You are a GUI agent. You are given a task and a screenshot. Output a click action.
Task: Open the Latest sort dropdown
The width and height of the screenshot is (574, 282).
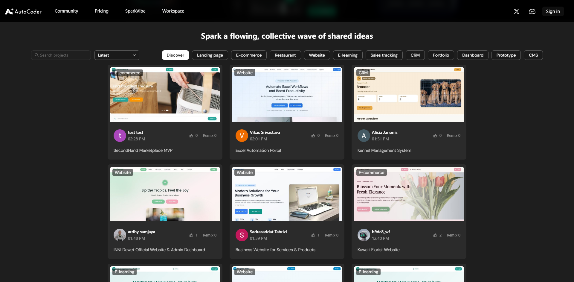[117, 55]
